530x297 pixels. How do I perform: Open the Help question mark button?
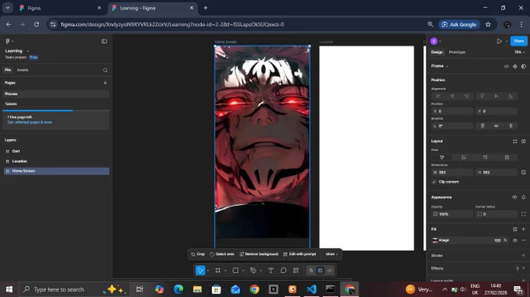[x=517, y=269]
